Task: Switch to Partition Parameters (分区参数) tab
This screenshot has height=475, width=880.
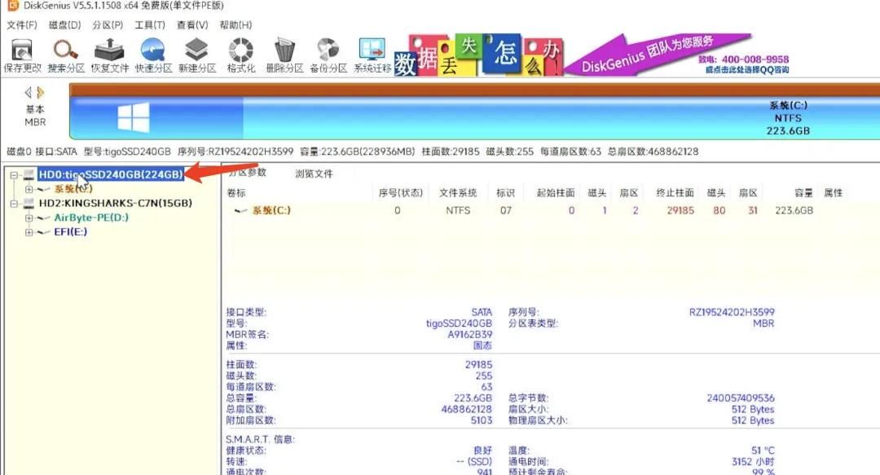Action: [247, 173]
